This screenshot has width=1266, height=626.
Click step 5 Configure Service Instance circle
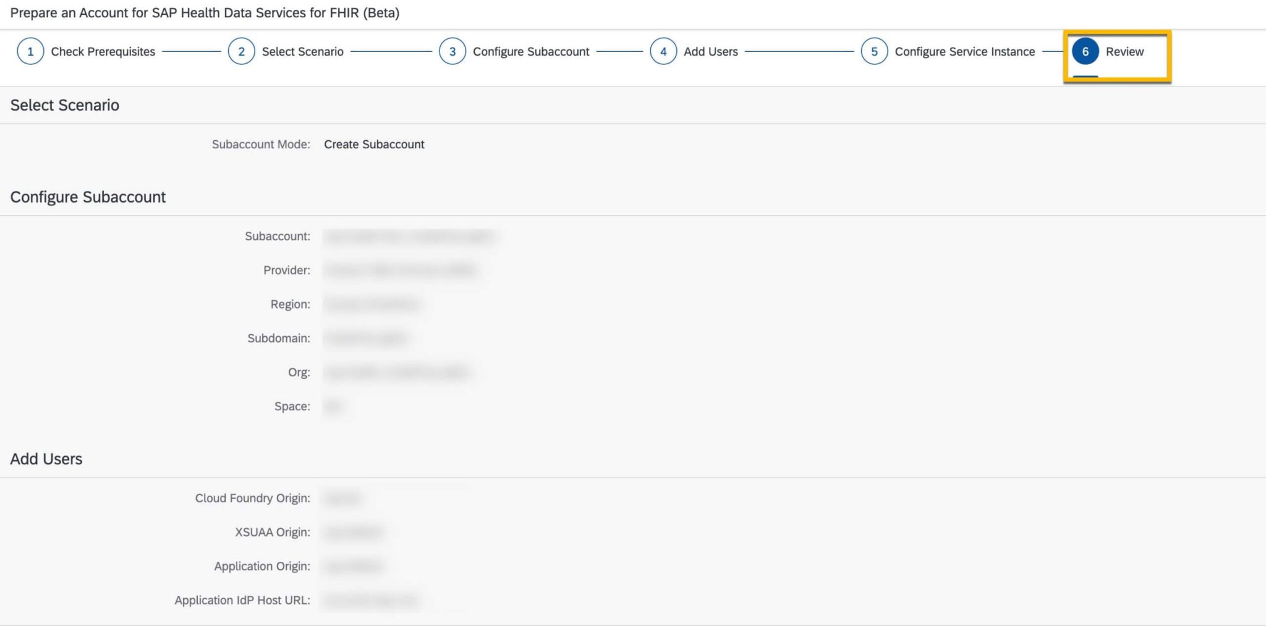pyautogui.click(x=873, y=51)
